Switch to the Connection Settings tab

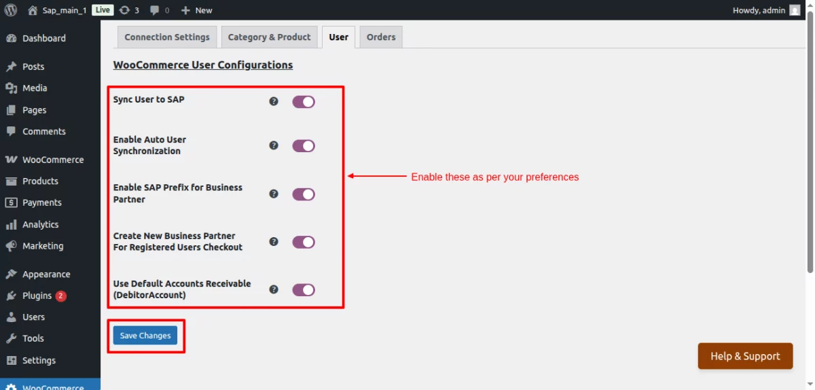tap(167, 37)
